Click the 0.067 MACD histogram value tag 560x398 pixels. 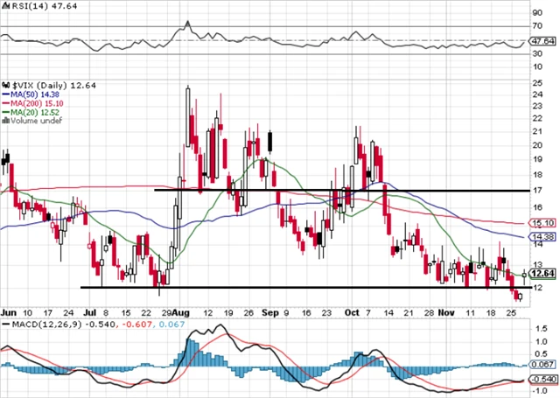point(542,363)
